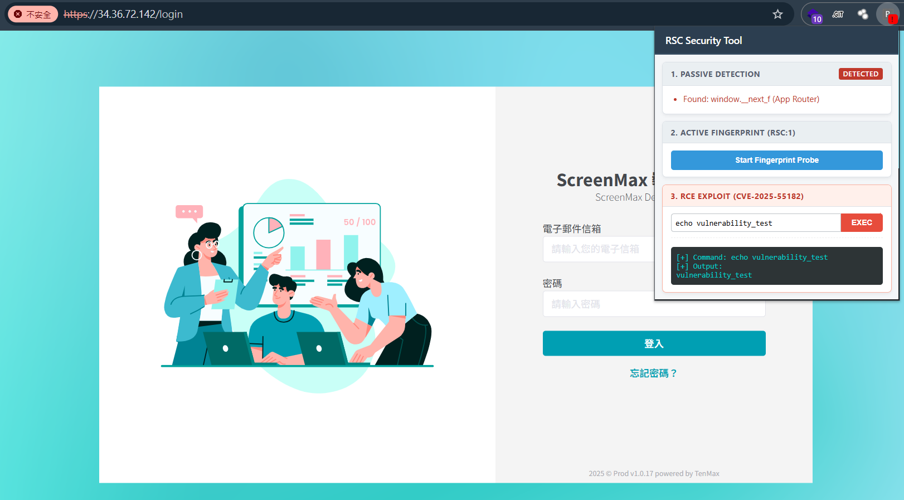Click the 'Found: window.__next_f (App Router)' line
Screen dimensions: 904x500
[x=751, y=99]
